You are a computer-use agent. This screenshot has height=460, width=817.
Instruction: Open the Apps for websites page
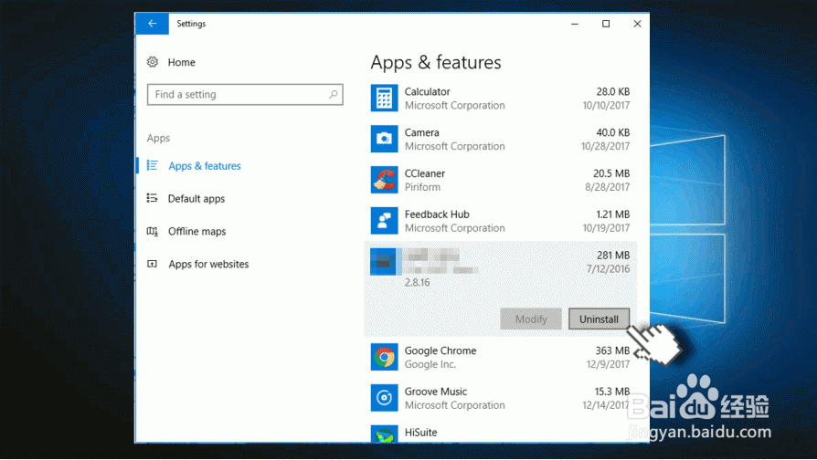click(x=208, y=265)
